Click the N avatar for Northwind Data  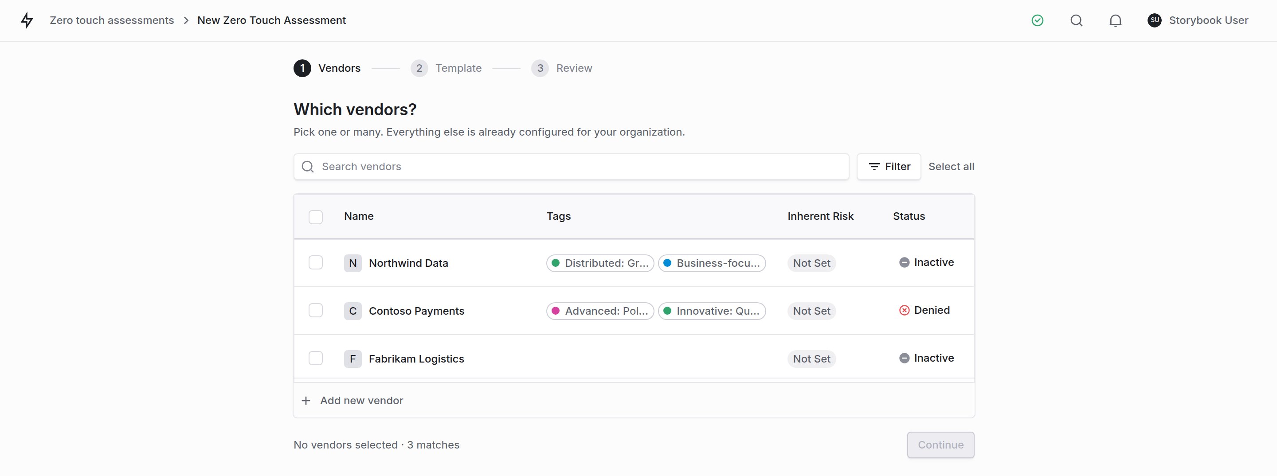pos(353,263)
